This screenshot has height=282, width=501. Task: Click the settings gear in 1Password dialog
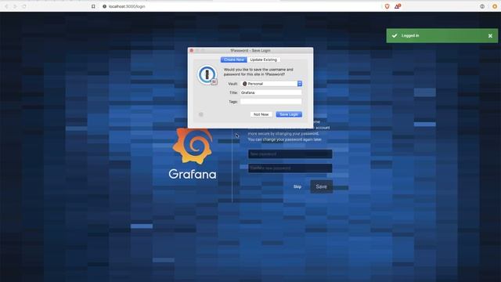point(201,114)
